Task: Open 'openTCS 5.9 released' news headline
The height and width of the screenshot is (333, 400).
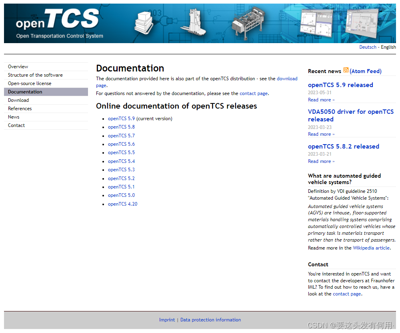Action: (x=340, y=85)
